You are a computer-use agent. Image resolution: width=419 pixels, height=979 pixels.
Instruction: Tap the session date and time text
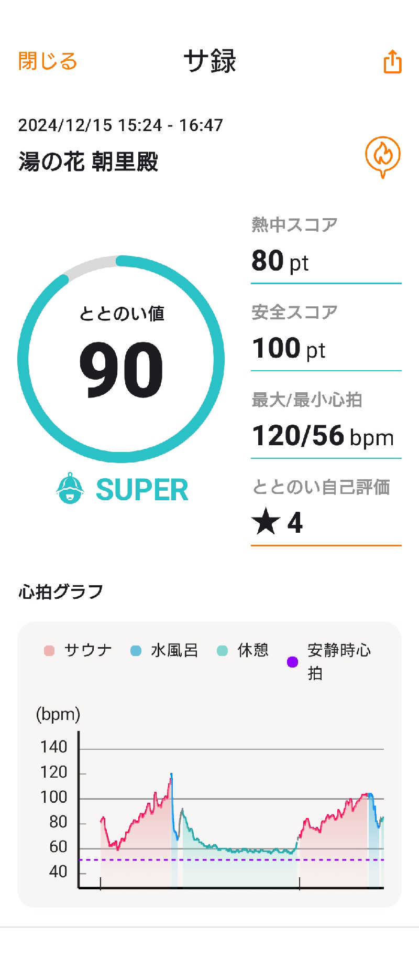[x=120, y=125]
